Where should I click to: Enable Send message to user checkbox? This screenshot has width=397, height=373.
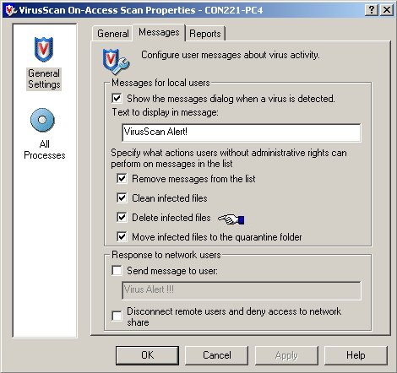point(117,270)
